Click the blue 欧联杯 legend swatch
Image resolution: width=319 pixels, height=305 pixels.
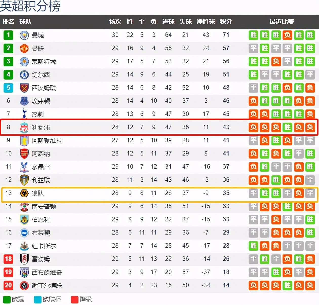38,299
